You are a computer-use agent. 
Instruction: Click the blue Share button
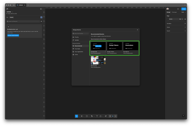(x=184, y=9)
